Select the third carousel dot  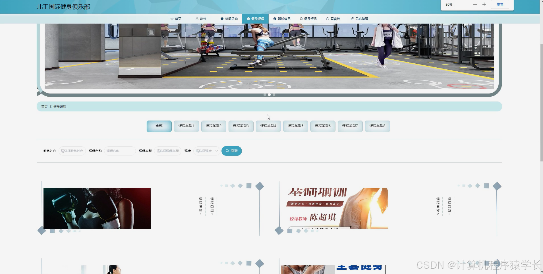(x=274, y=95)
